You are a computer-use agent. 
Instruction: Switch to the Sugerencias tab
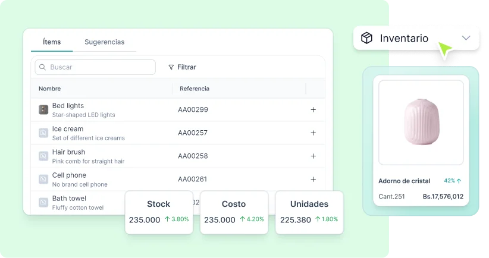[x=104, y=42]
